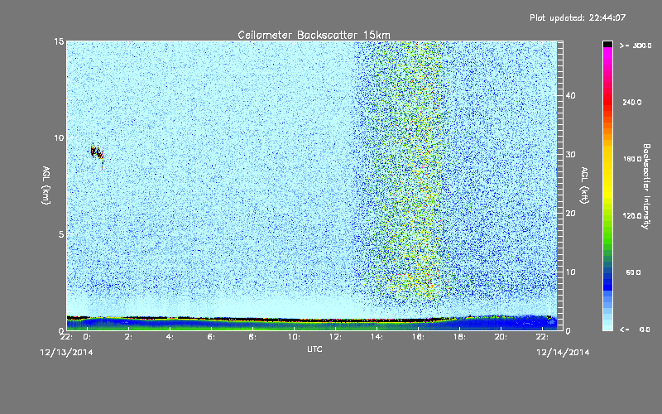Click the 20: hour tick label
This screenshot has height=414, width=662.
501,337
